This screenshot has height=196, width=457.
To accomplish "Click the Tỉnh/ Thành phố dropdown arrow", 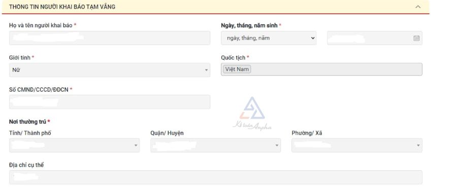I will coord(136,145).
